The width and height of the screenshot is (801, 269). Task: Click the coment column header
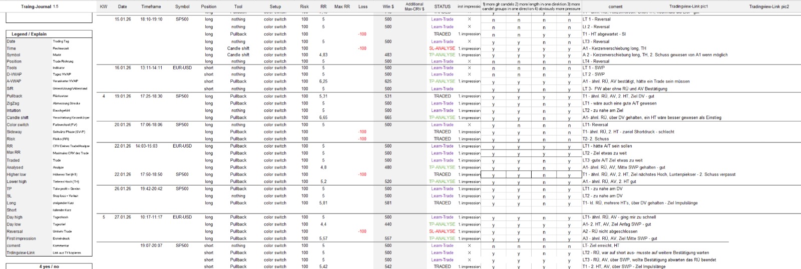pyautogui.click(x=615, y=6)
